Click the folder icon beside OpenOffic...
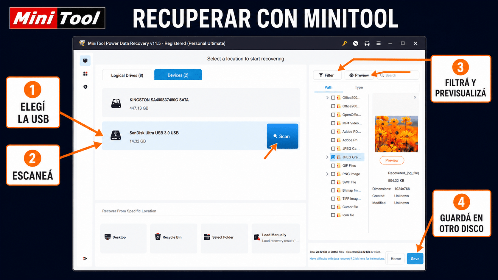The image size is (498, 280). 339,115
